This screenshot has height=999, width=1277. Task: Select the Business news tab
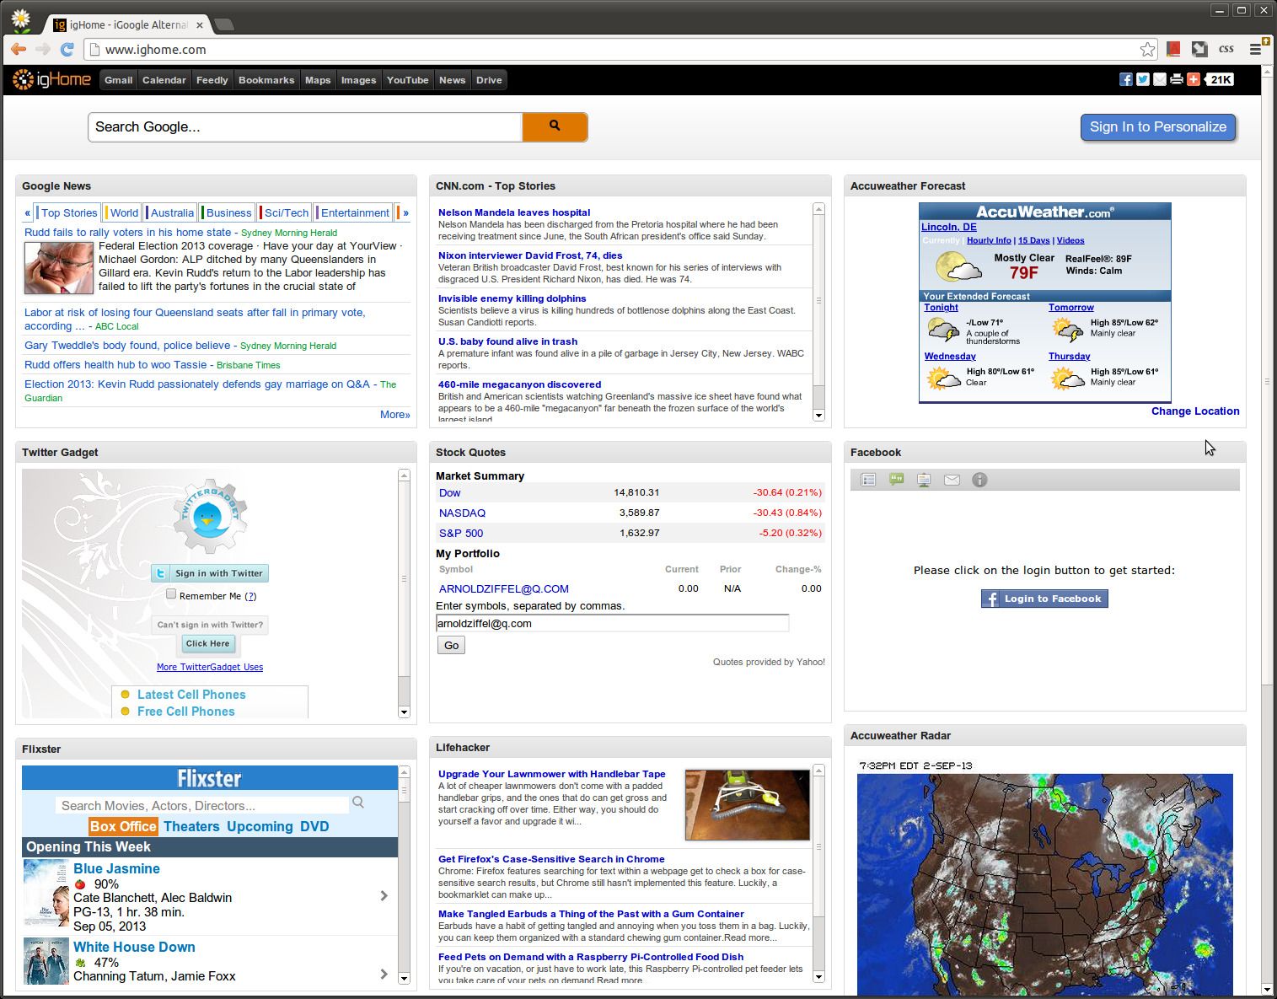(x=228, y=212)
